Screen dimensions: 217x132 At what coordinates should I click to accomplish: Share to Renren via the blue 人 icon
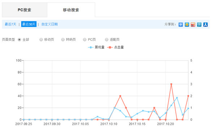(205, 25)
